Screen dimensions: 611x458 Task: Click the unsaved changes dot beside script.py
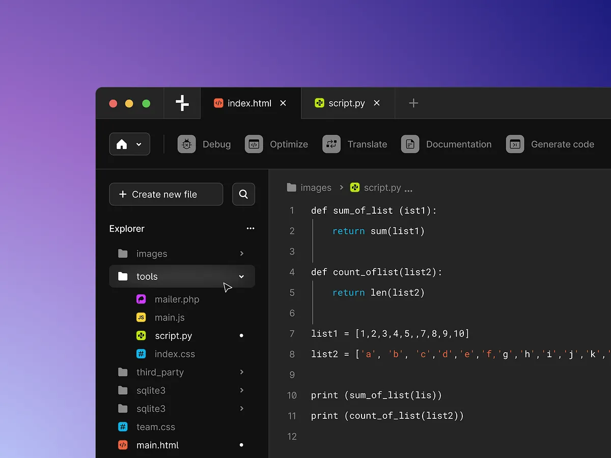[241, 335]
